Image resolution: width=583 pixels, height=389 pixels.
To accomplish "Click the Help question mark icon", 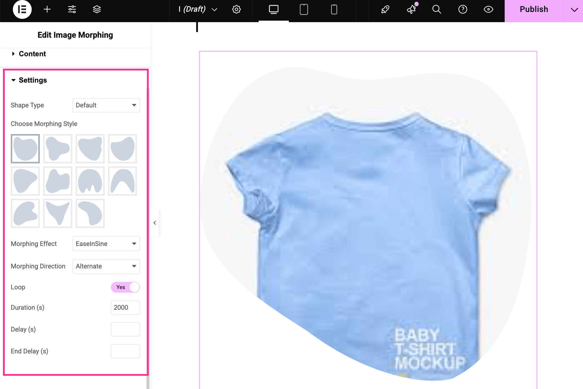I will point(463,10).
